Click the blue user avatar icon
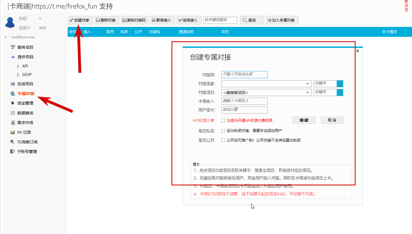412x234 pixels. tap(10, 22)
